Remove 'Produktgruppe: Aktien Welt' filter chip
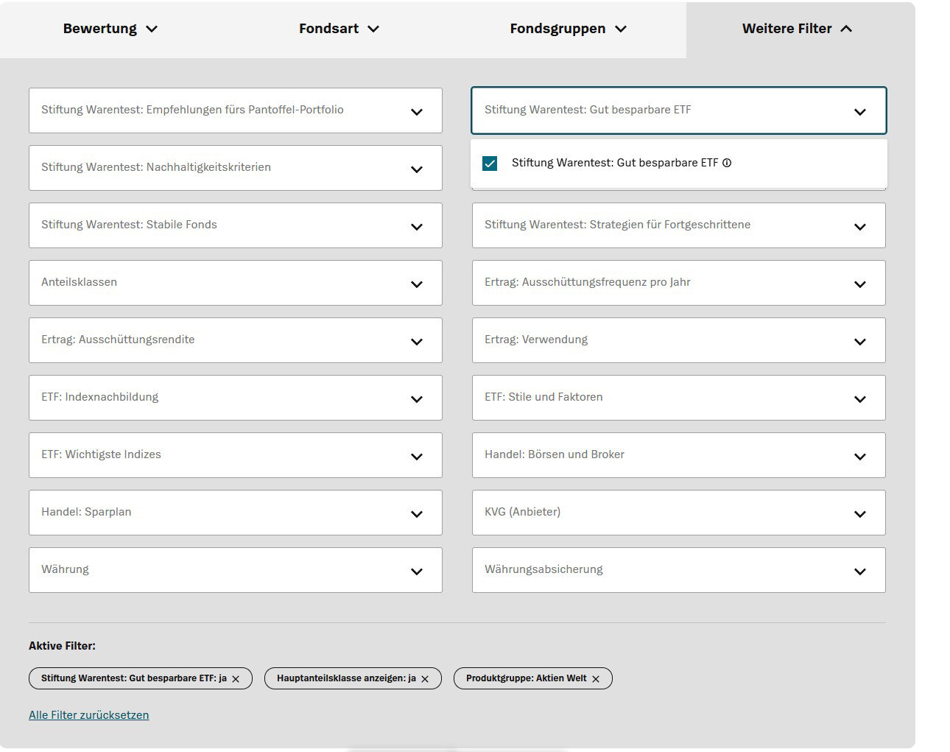 tap(596, 679)
